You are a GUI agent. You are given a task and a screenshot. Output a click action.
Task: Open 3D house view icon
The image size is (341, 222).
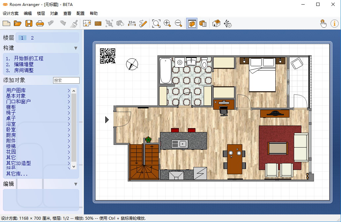tap(216, 23)
